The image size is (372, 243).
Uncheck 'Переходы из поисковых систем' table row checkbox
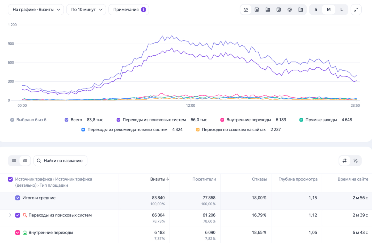point(18,215)
